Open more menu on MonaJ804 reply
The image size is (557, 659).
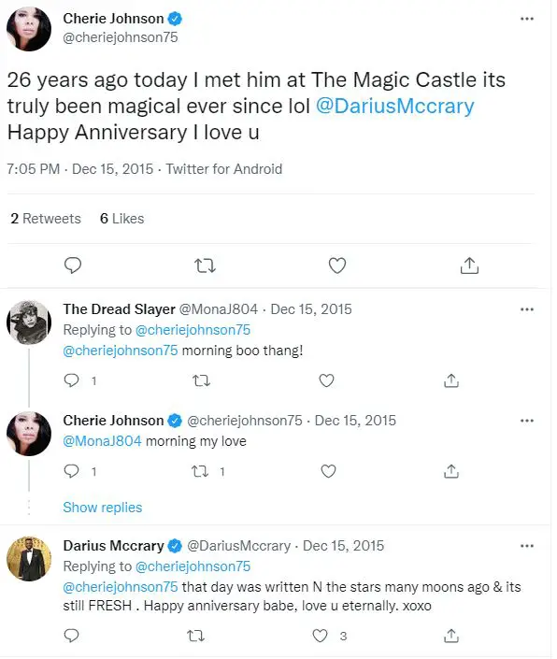527,309
